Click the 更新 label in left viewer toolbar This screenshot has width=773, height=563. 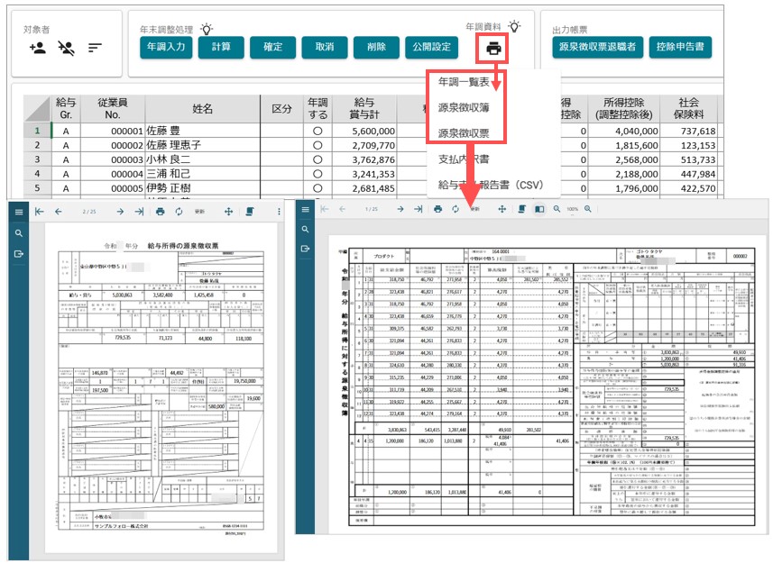199,212
